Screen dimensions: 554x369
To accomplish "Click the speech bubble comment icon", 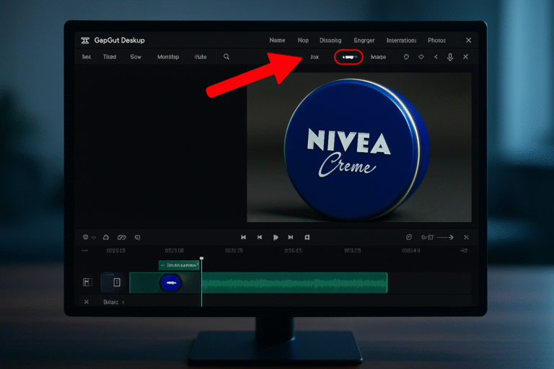I will (x=138, y=237).
